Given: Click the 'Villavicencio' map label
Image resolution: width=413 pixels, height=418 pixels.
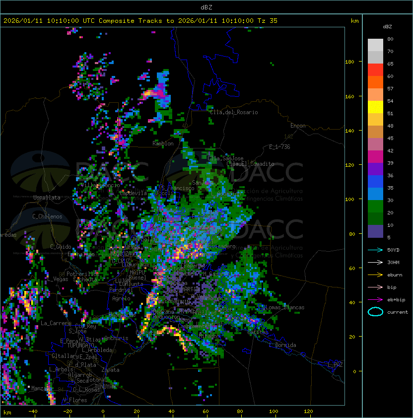Looking at the screenshot, I should point(100,185).
